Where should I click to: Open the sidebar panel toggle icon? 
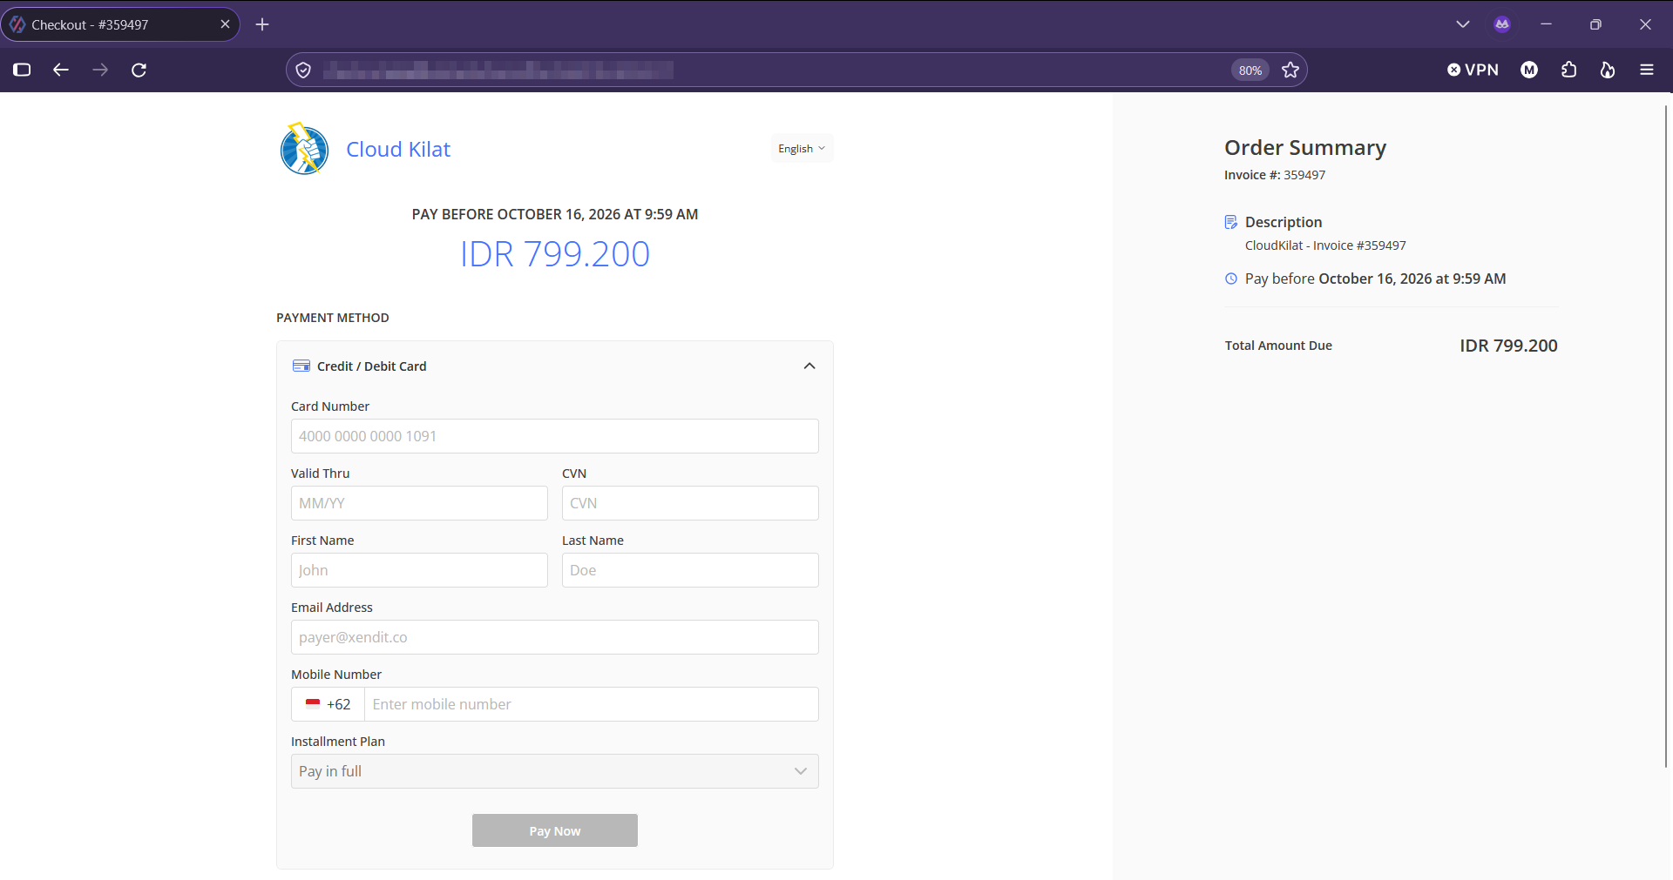[22, 70]
